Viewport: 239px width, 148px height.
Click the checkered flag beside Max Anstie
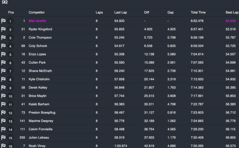click(3, 21)
